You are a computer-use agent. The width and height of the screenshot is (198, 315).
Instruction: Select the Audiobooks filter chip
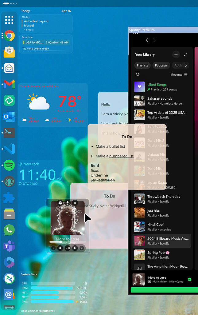coord(178,66)
